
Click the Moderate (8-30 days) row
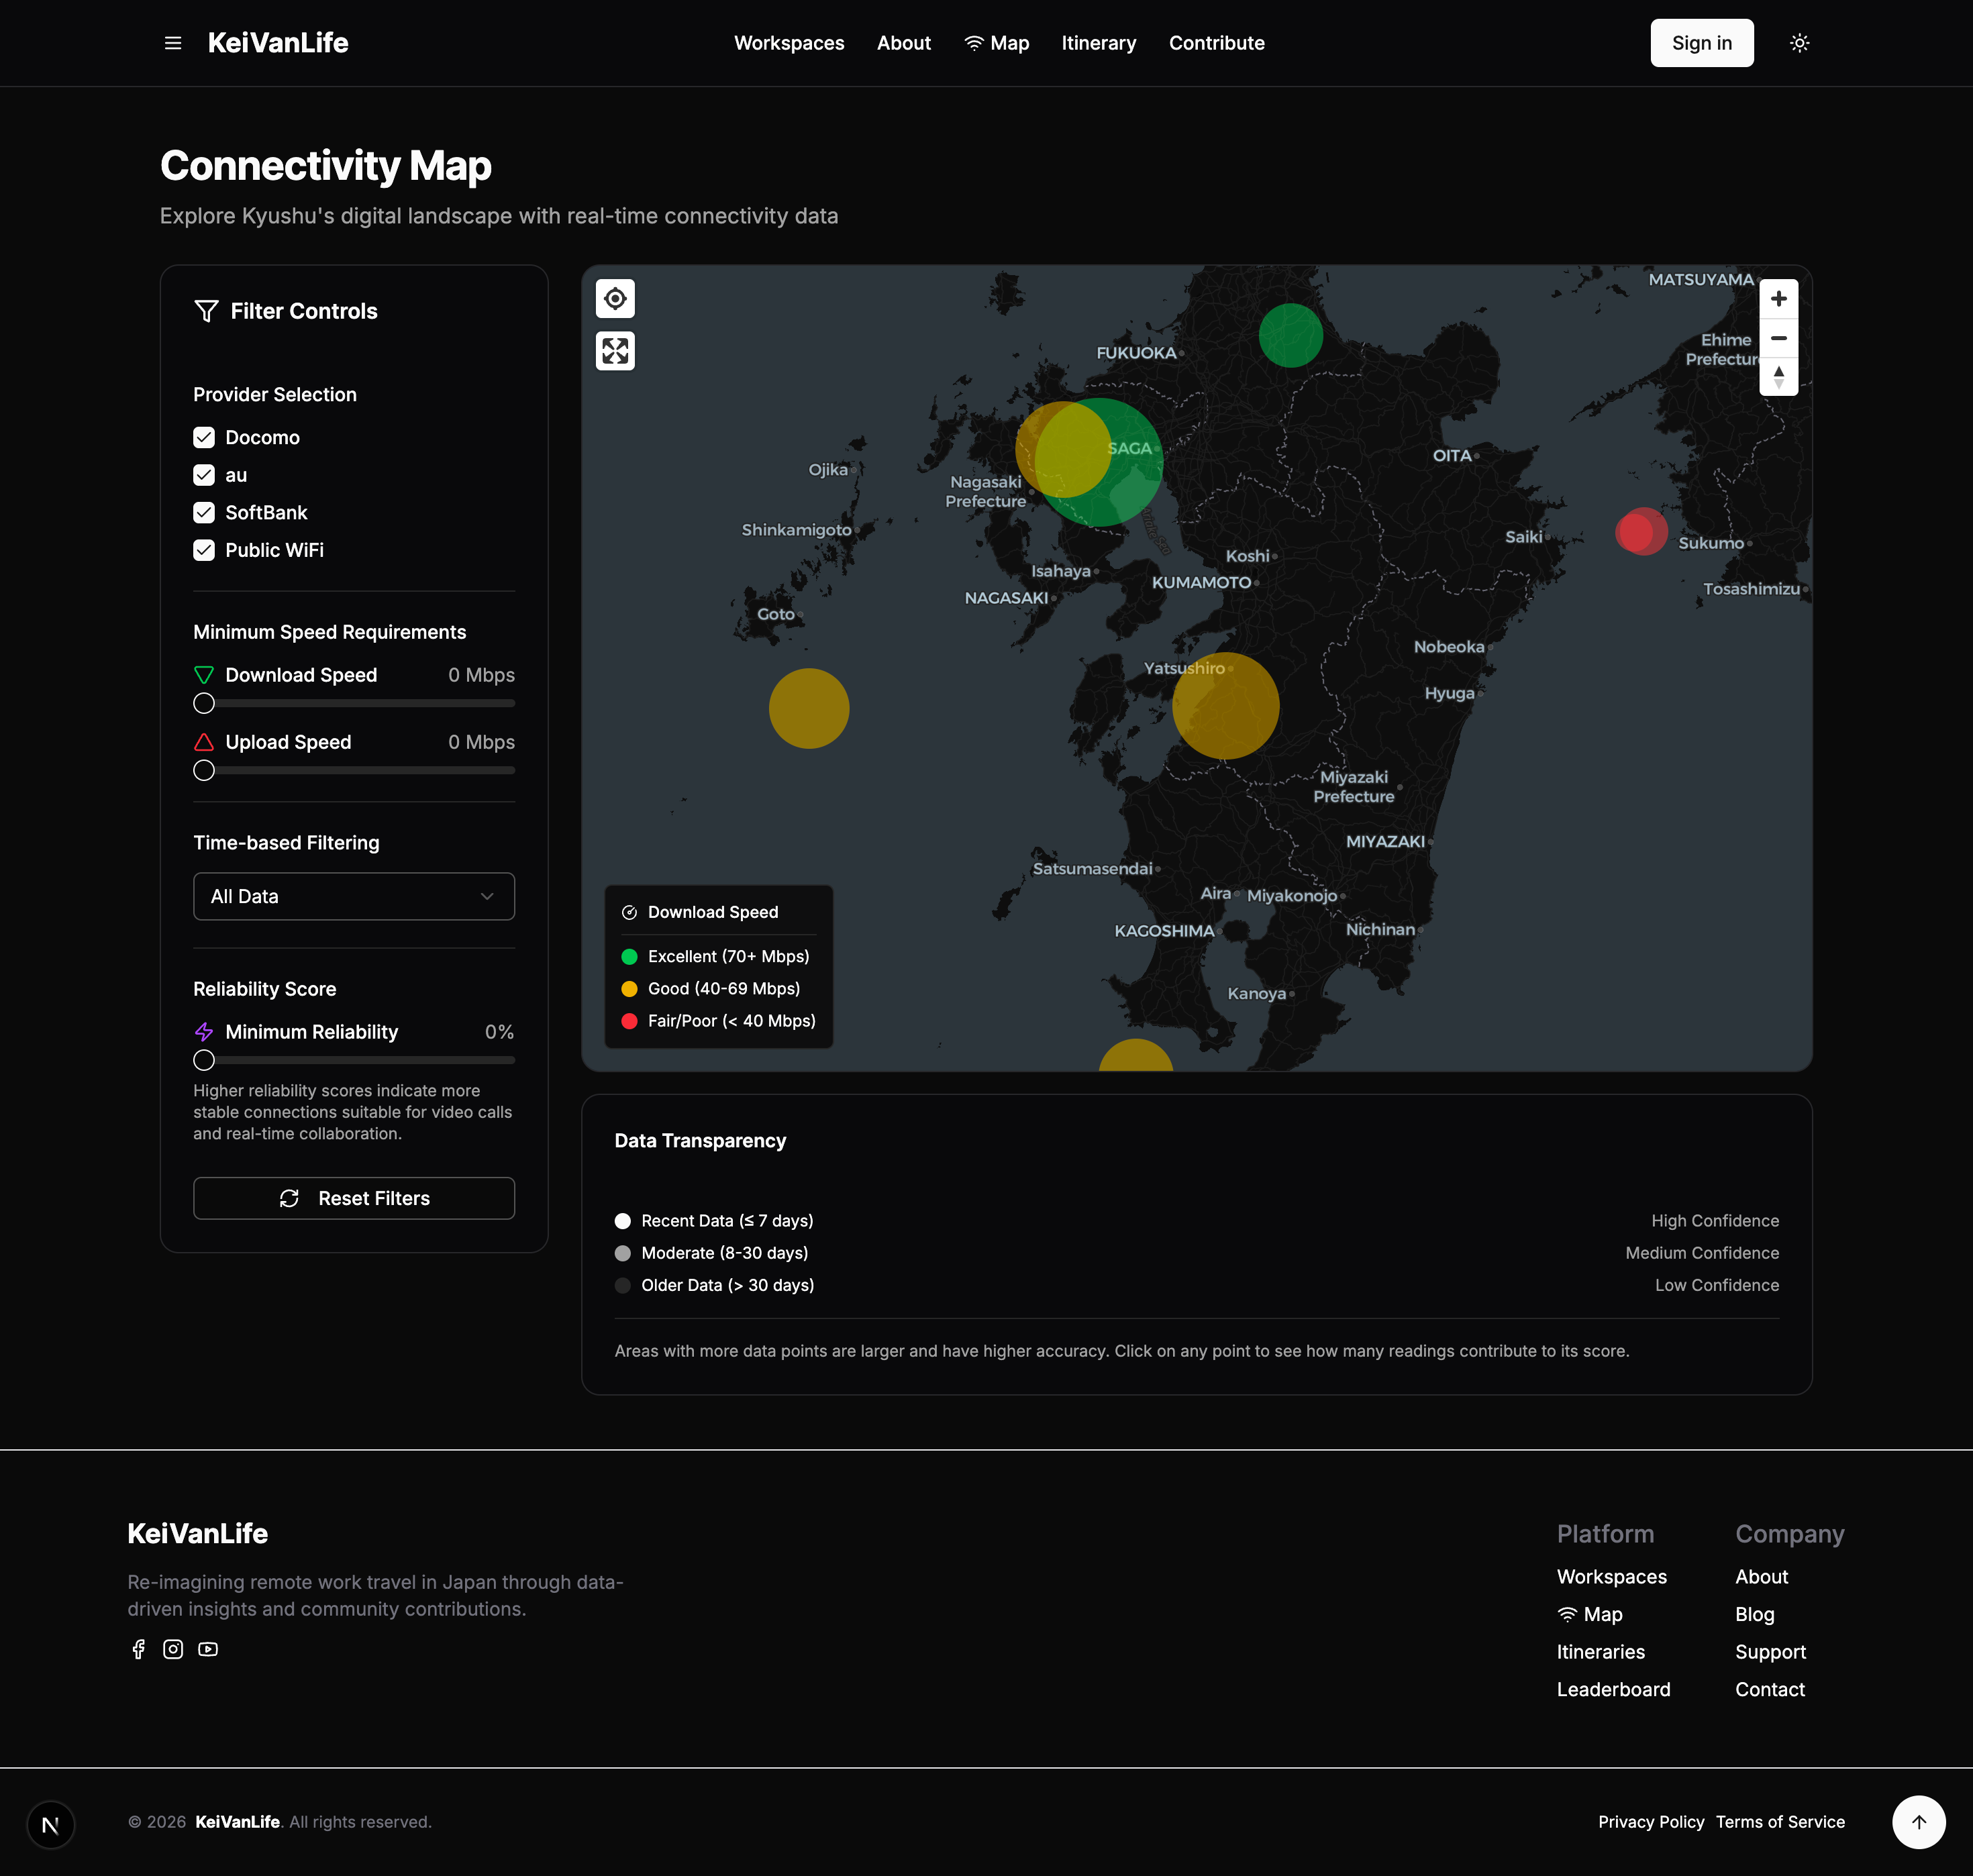click(1196, 1253)
